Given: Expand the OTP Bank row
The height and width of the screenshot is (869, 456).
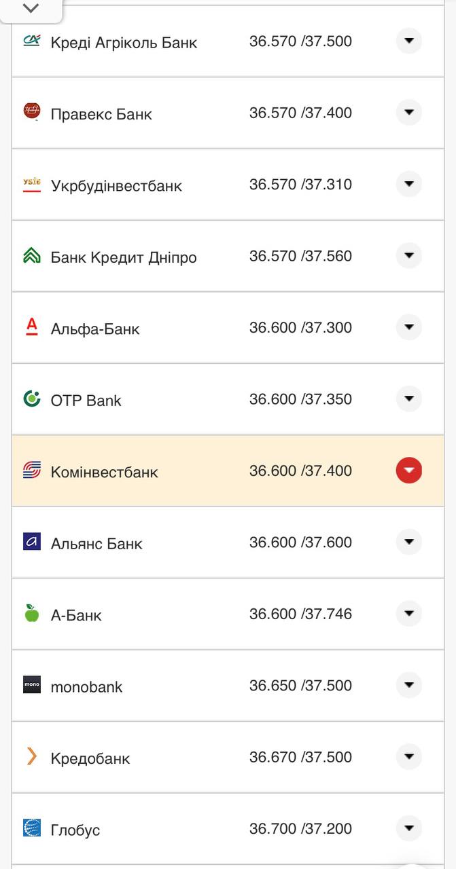Looking at the screenshot, I should [x=408, y=399].
